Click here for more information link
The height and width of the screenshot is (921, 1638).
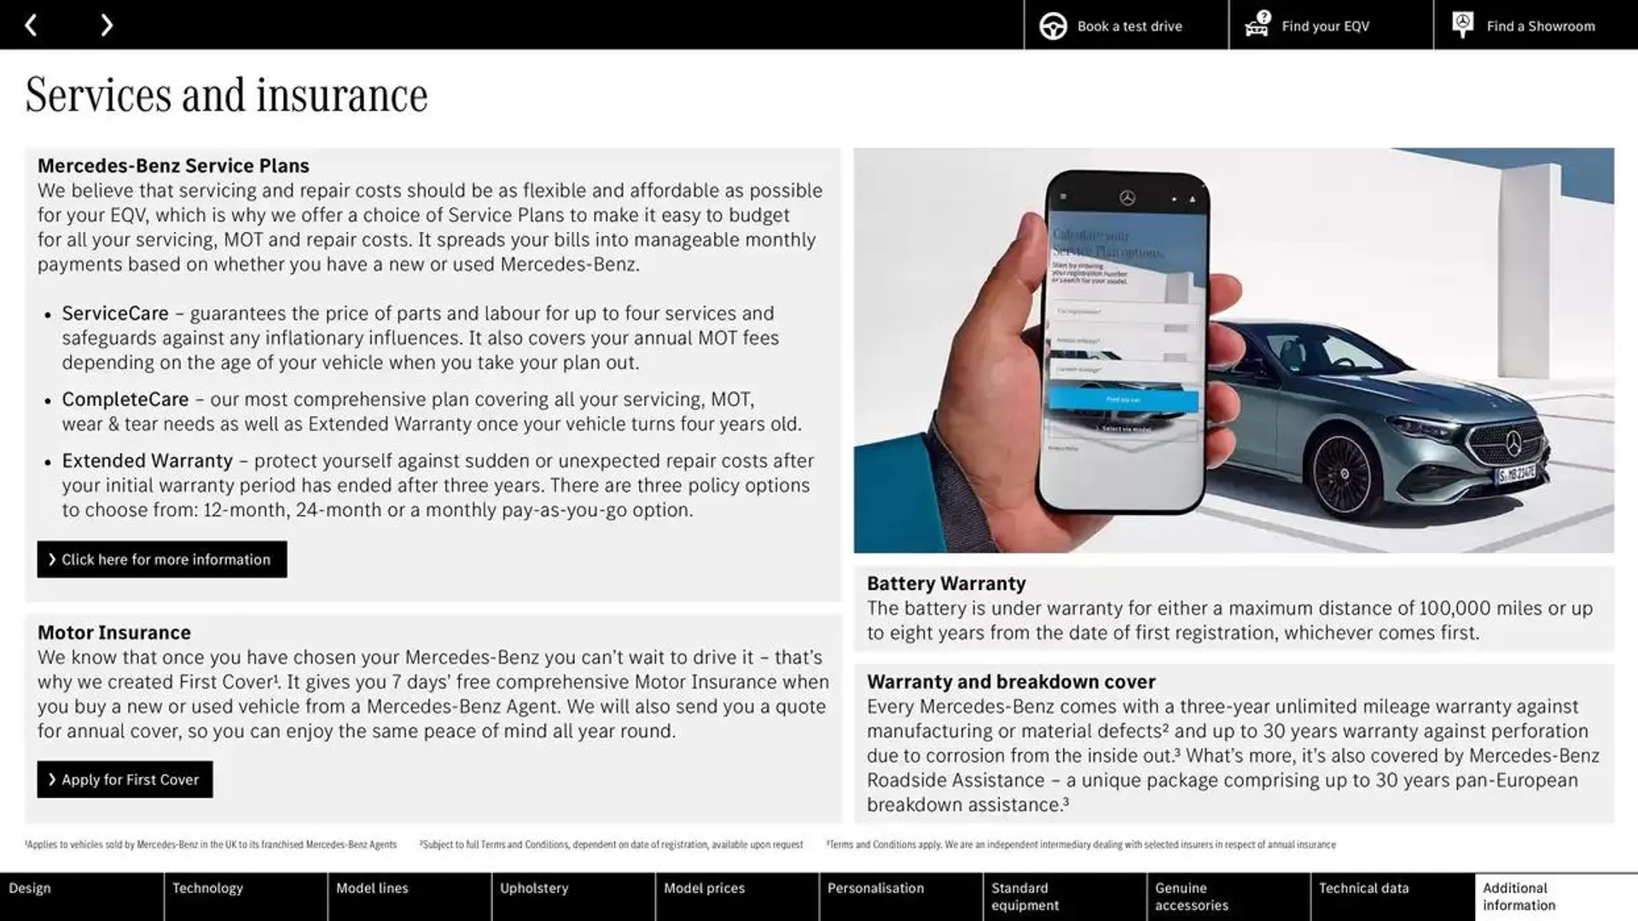pos(162,559)
